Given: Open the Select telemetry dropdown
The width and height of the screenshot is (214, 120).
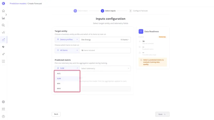Looking at the screenshot, I should click(x=105, y=69).
